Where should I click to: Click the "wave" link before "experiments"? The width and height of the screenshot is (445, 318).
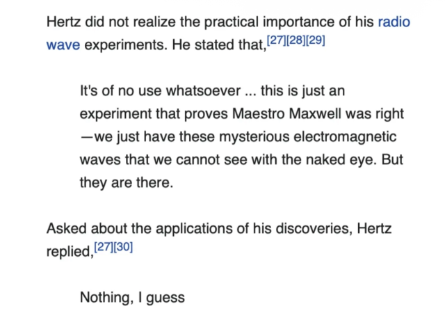tap(63, 45)
